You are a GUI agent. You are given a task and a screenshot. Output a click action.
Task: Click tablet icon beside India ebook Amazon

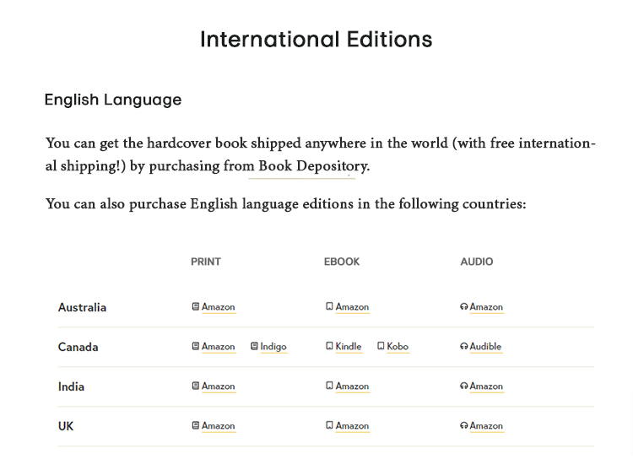pyautogui.click(x=329, y=386)
